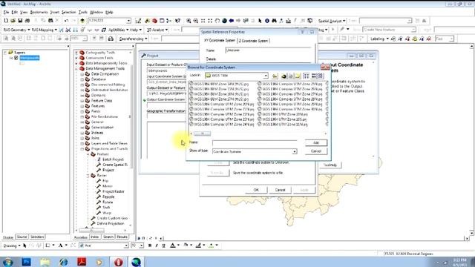Click the blue Go Back extent arrow

(232, 21)
